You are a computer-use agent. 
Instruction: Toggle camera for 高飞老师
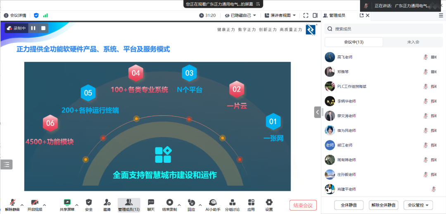(434, 57)
